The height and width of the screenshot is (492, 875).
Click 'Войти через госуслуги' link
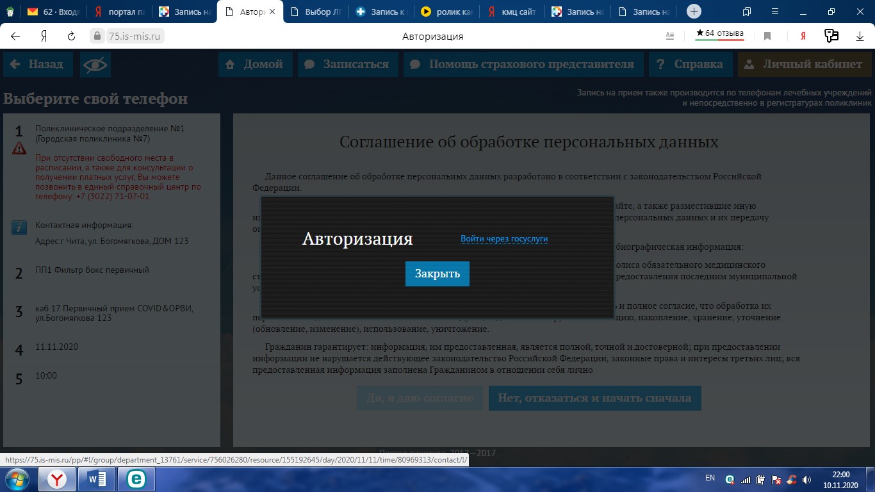503,239
